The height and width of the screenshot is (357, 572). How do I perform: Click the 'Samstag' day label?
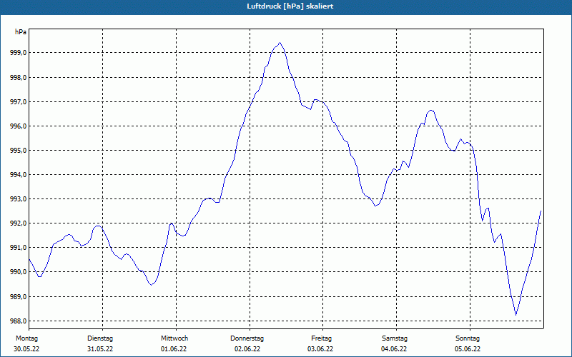pyautogui.click(x=395, y=338)
